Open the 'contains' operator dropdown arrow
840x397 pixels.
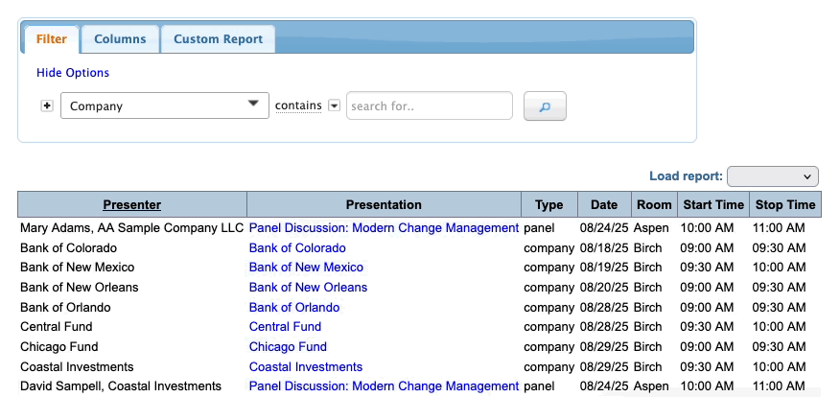point(334,105)
